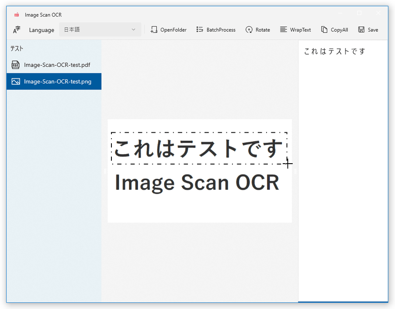Toggle WrapText for the output
This screenshot has width=395, height=309.
300,30
